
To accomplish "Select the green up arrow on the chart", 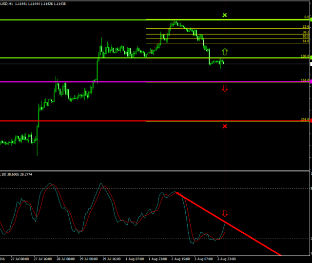I will (x=225, y=51).
